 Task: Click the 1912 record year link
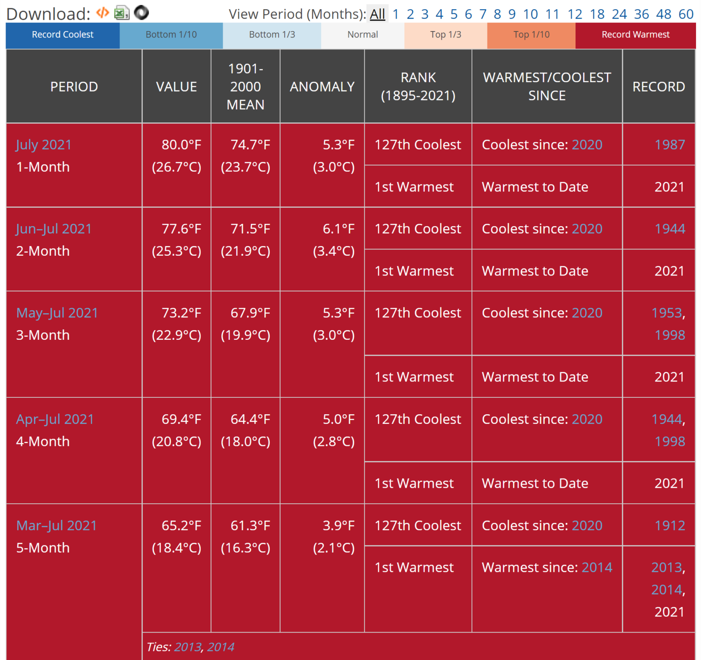(x=670, y=525)
